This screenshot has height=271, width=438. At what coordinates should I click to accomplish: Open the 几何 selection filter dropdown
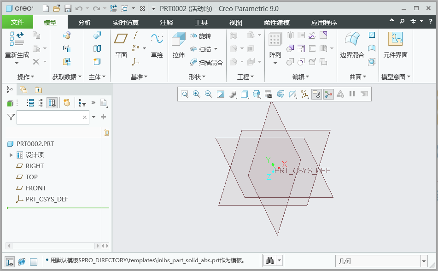click(x=424, y=261)
